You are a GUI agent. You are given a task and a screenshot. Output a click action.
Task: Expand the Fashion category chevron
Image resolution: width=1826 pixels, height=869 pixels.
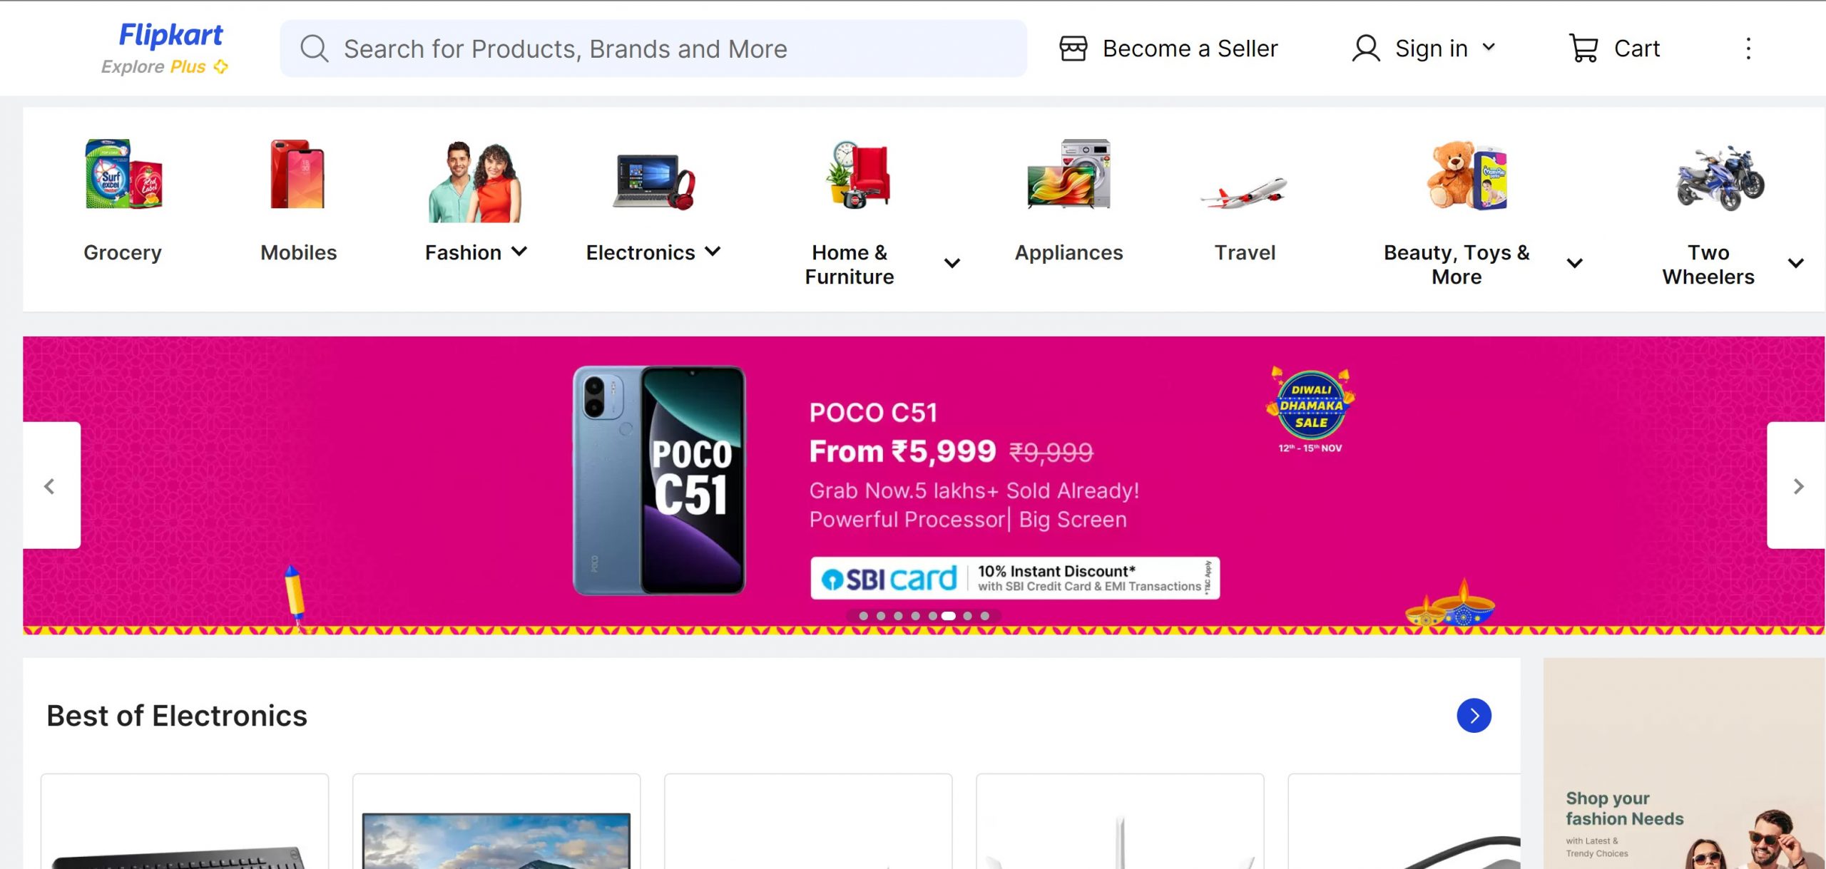[520, 252]
